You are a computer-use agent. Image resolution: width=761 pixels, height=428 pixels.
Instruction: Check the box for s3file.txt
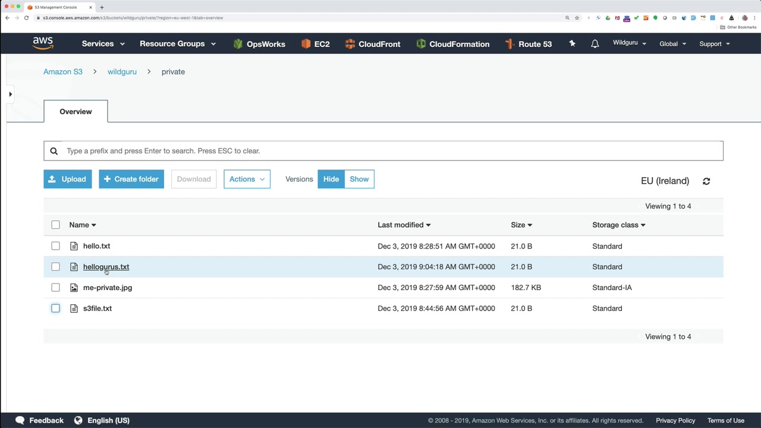click(55, 309)
